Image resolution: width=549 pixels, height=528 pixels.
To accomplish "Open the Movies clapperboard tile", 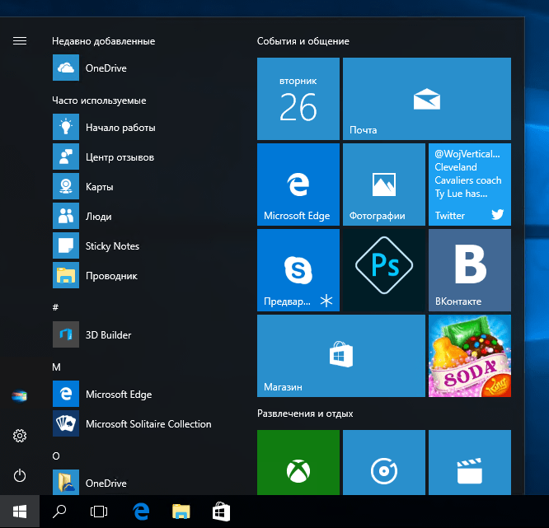I will click(470, 463).
